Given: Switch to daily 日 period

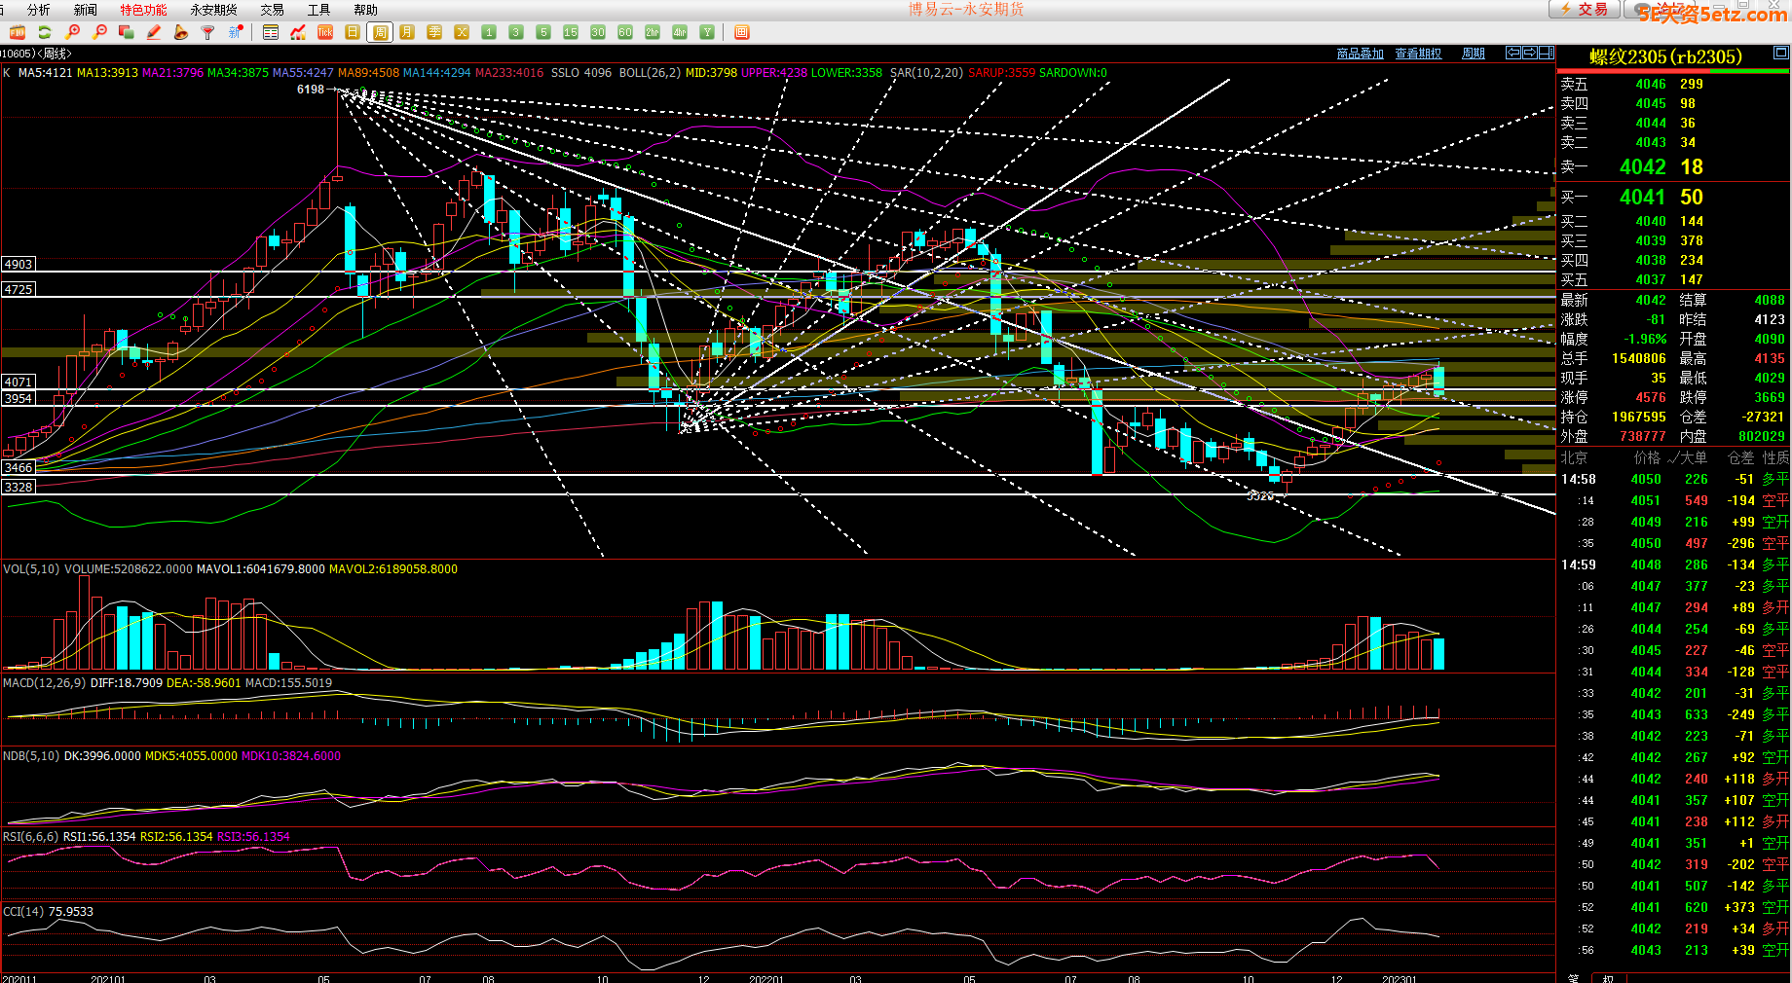Looking at the screenshot, I should point(353,32).
